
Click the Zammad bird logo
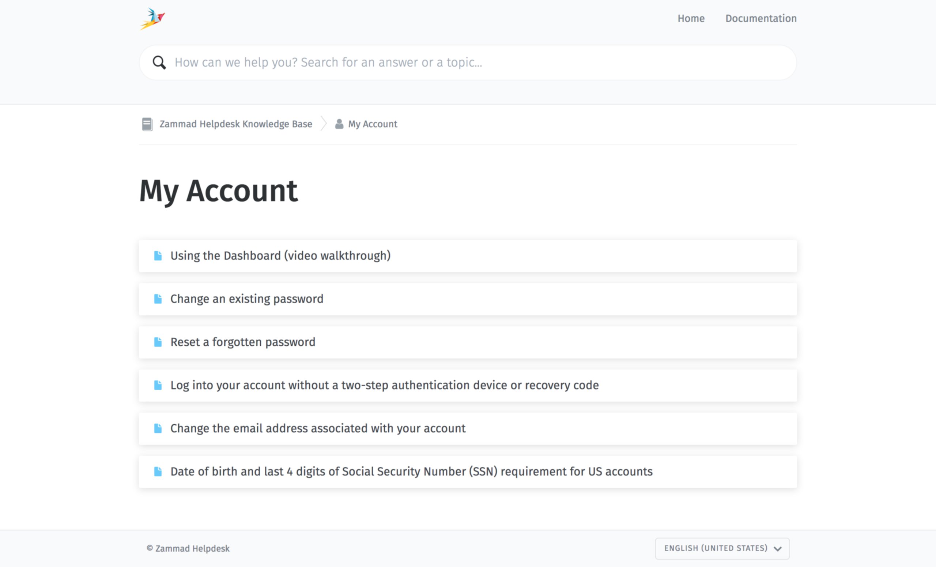coord(152,18)
